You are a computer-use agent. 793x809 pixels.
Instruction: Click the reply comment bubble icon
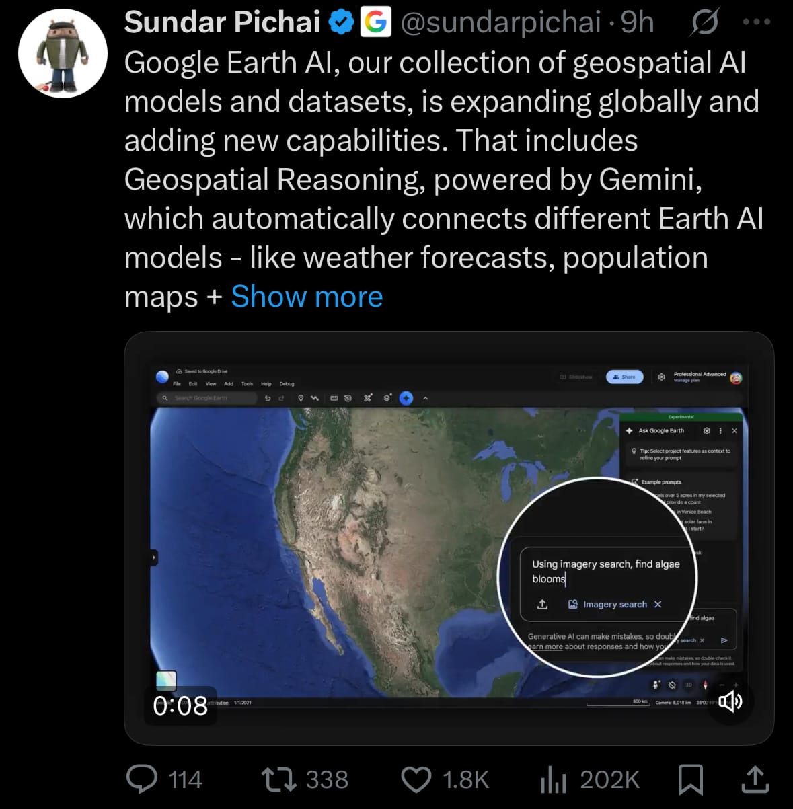click(142, 779)
